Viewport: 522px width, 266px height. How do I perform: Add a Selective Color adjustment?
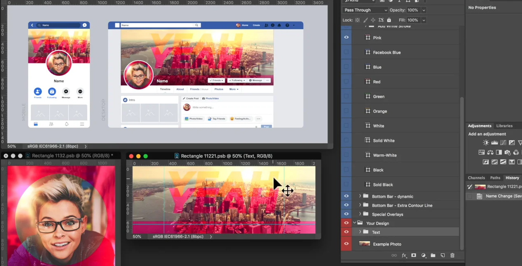pyautogui.click(x=512, y=162)
